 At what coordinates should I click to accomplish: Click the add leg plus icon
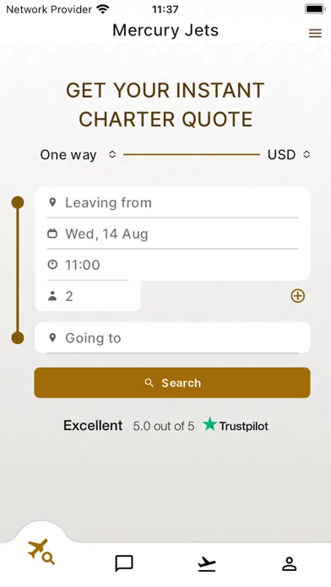tap(297, 296)
